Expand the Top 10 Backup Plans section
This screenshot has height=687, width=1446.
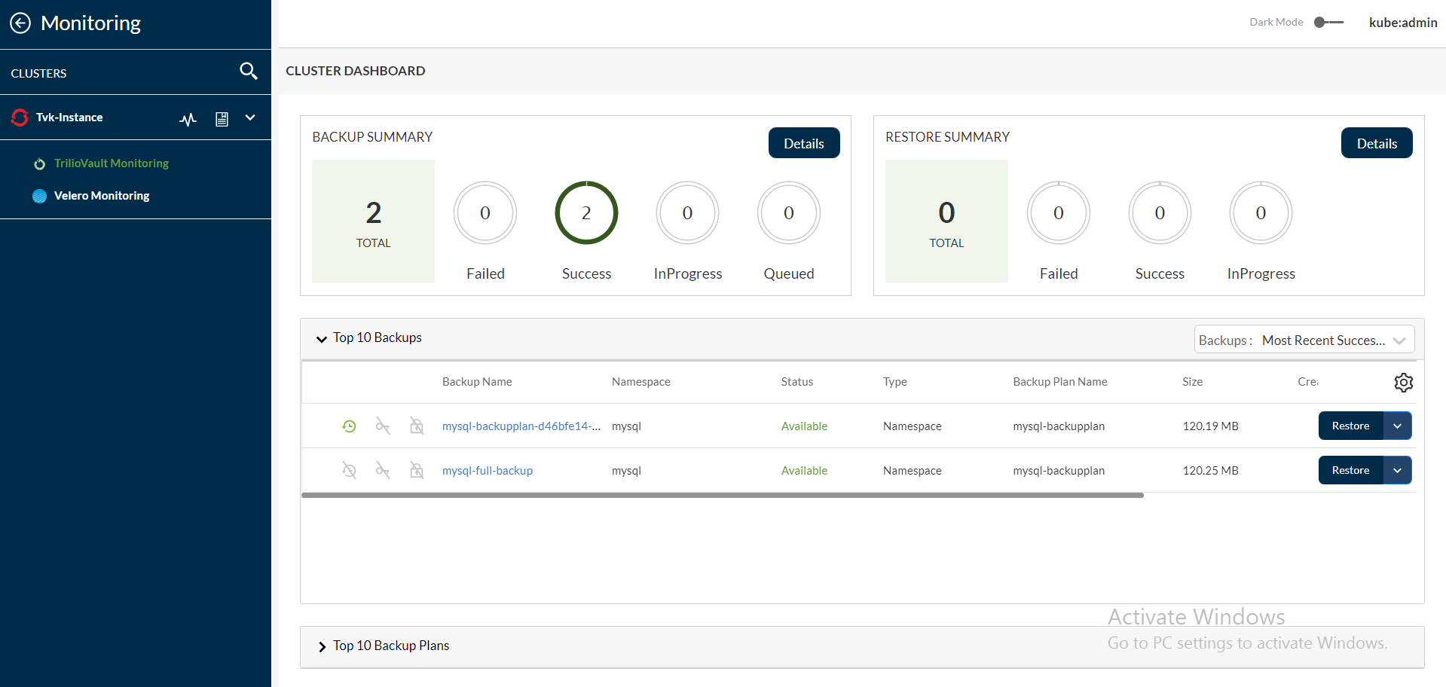[322, 646]
